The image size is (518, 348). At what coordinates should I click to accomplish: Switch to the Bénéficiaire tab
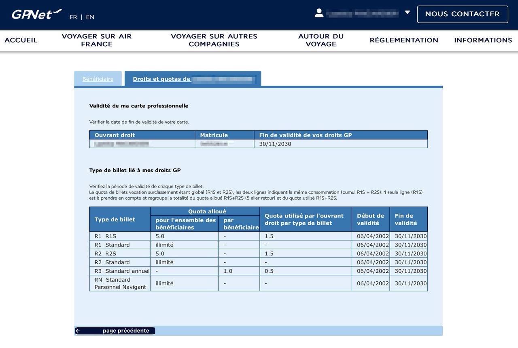tap(98, 79)
